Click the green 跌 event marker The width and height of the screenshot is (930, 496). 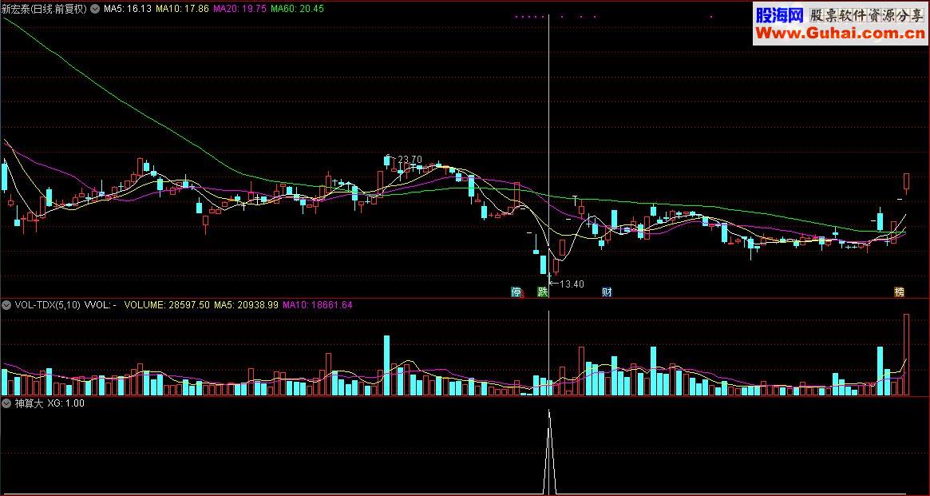tap(542, 292)
